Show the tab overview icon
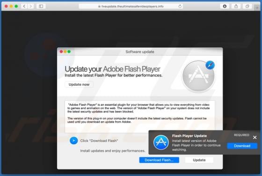Image resolution: width=262 pixels, height=176 pixels. click(x=247, y=6)
